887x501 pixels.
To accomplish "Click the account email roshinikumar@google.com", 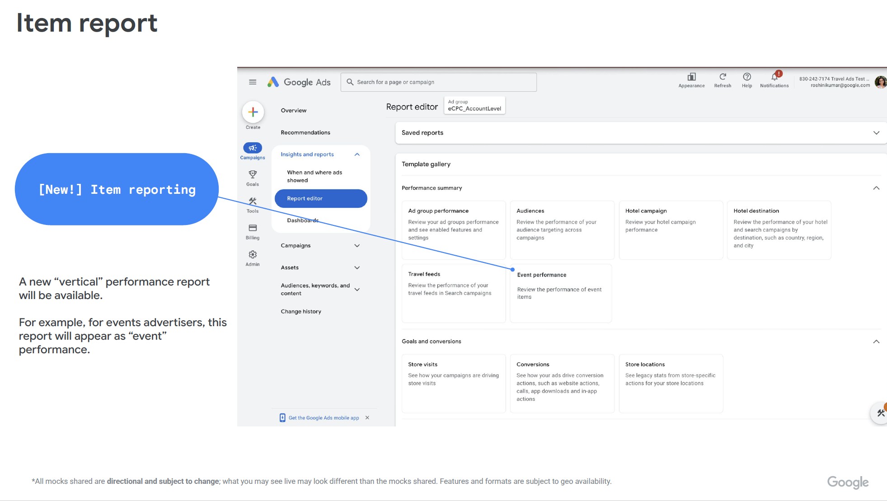I will click(840, 85).
